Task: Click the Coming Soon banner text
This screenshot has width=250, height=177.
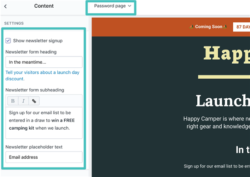Action: tap(209, 27)
